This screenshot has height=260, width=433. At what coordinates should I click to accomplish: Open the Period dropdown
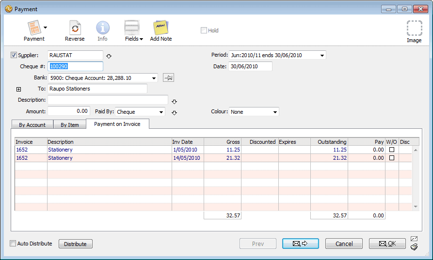tap(322, 55)
